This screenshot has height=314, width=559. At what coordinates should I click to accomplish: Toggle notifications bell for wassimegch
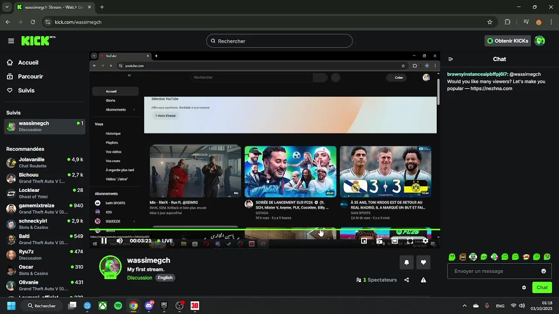coord(407,262)
